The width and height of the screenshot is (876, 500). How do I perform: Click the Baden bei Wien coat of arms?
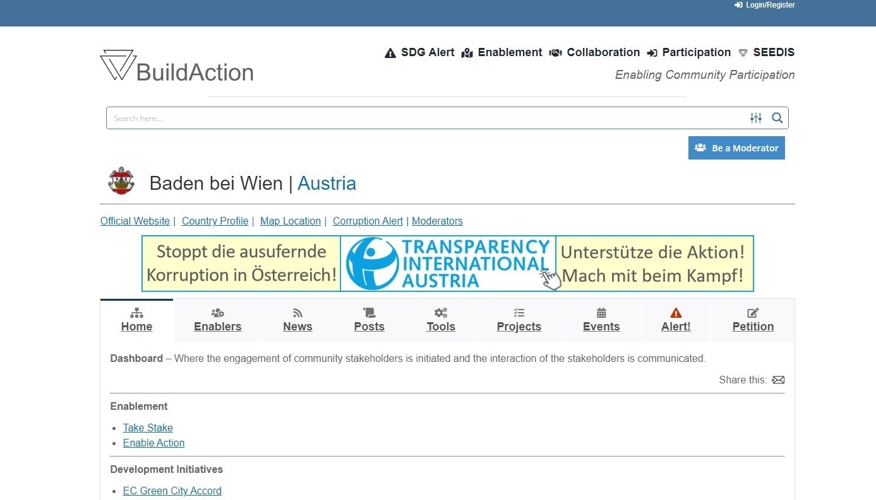coord(121,182)
